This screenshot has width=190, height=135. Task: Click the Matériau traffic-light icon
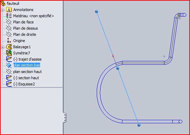pos(9,16)
